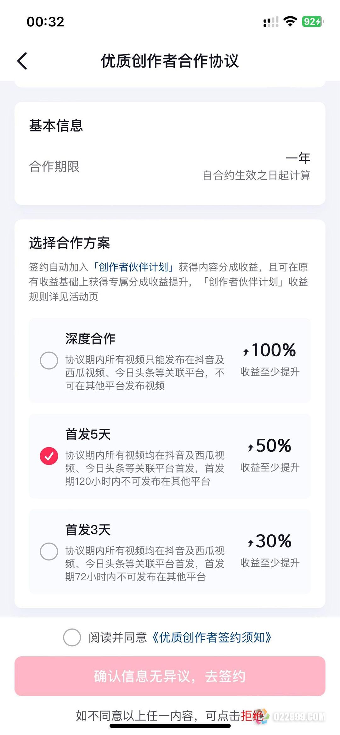The height and width of the screenshot is (735, 340).
Task: Select the 深度合作 radio option
Action: 49,360
